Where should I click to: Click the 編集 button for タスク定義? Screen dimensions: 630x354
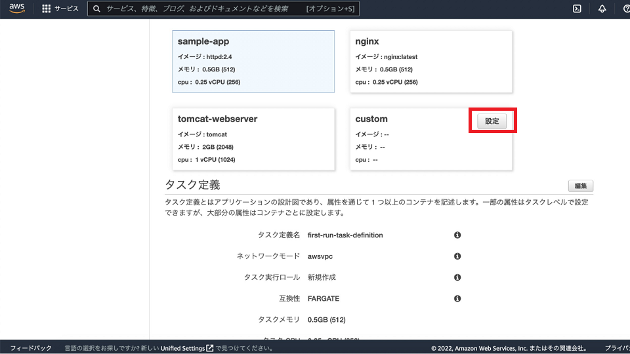580,186
